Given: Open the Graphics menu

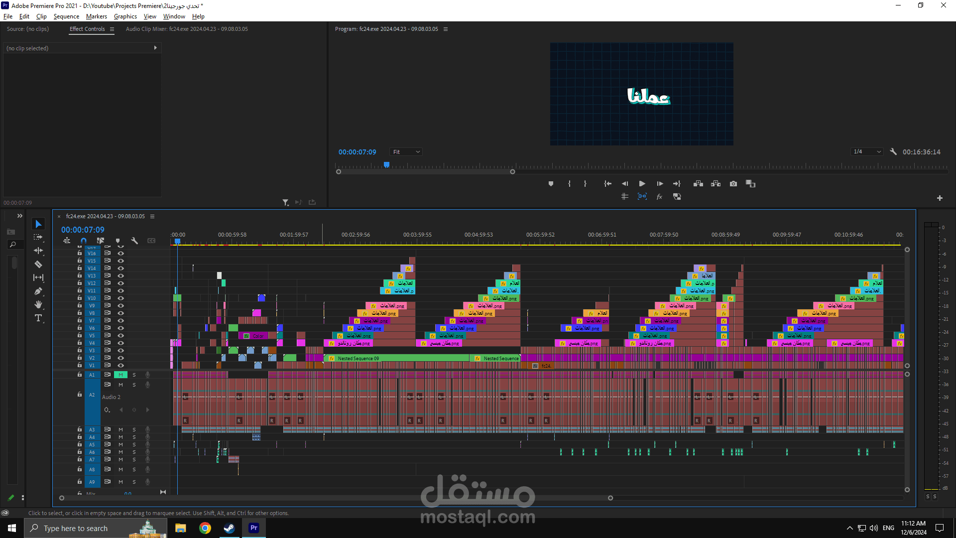Looking at the screenshot, I should pos(125,16).
